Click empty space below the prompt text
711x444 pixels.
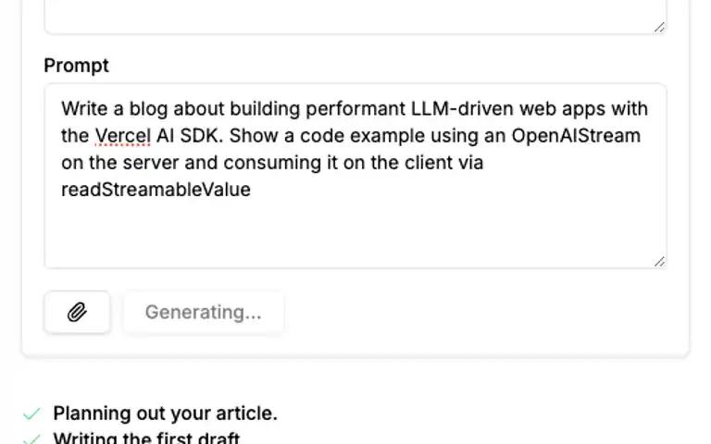355,233
